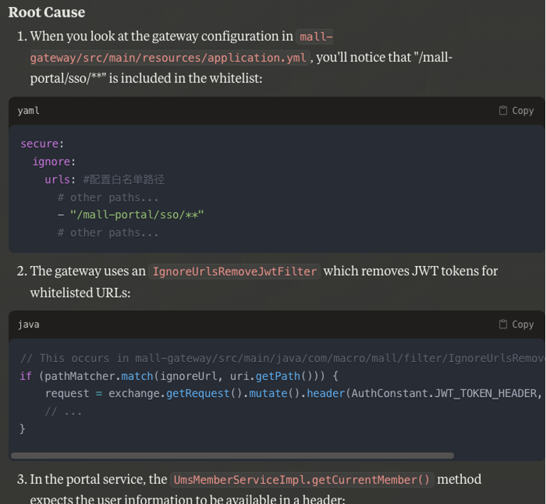Click the clipboard icon in java header
Screen dimensions: 546x504
[503, 324]
